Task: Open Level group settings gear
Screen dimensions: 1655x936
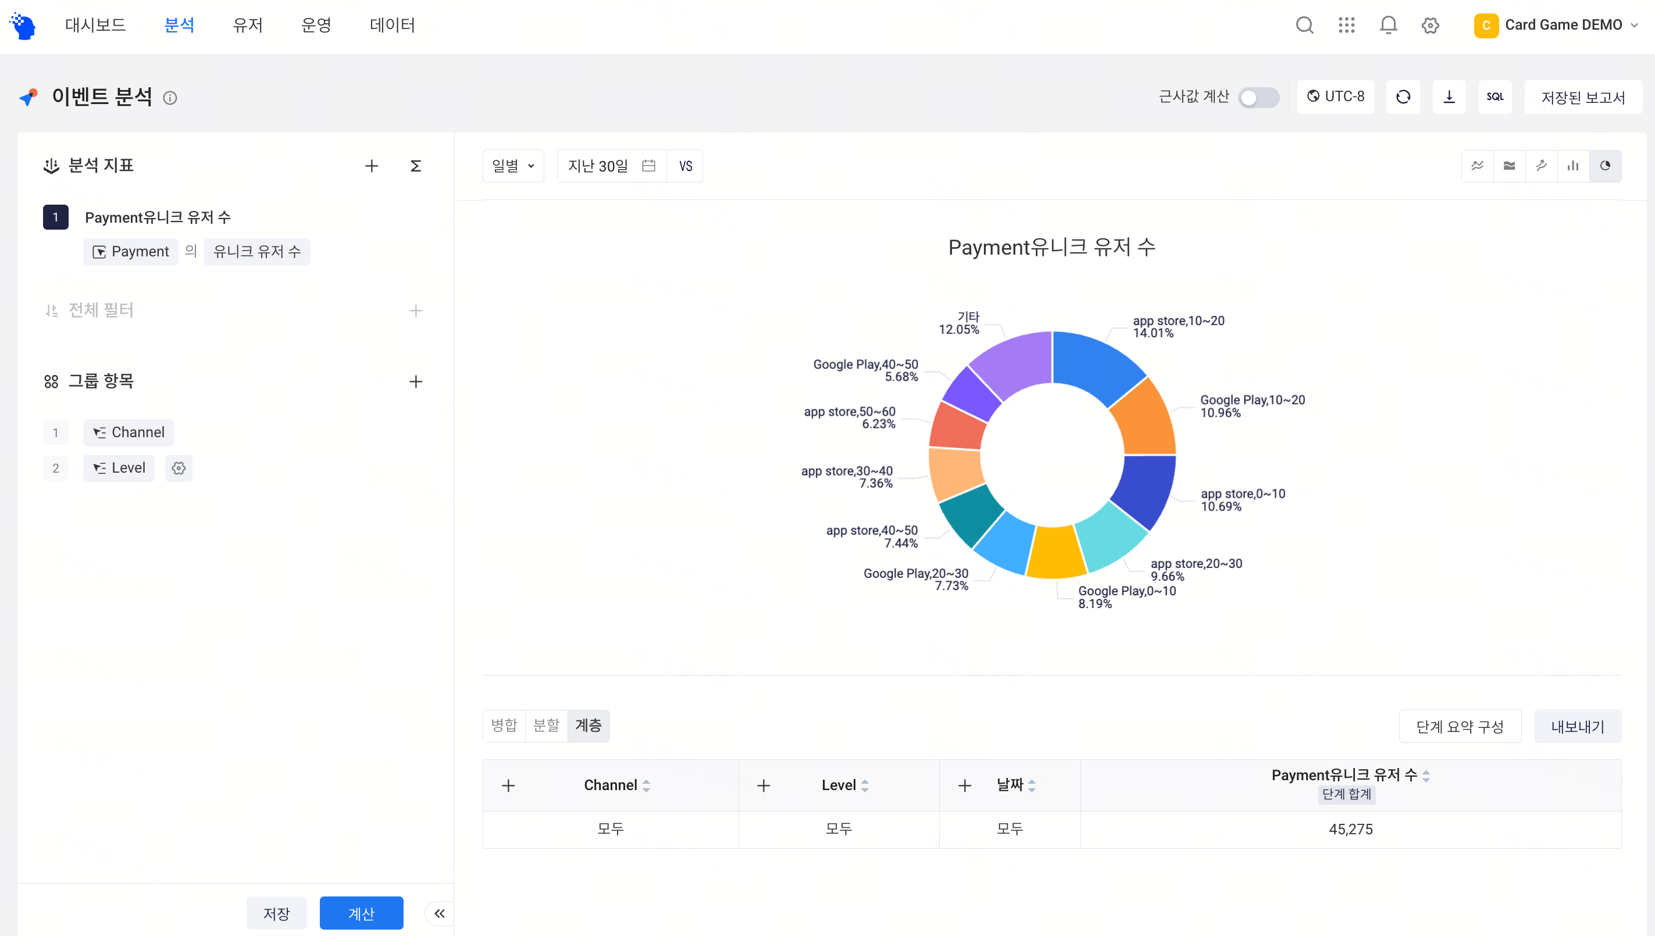Action: (179, 468)
